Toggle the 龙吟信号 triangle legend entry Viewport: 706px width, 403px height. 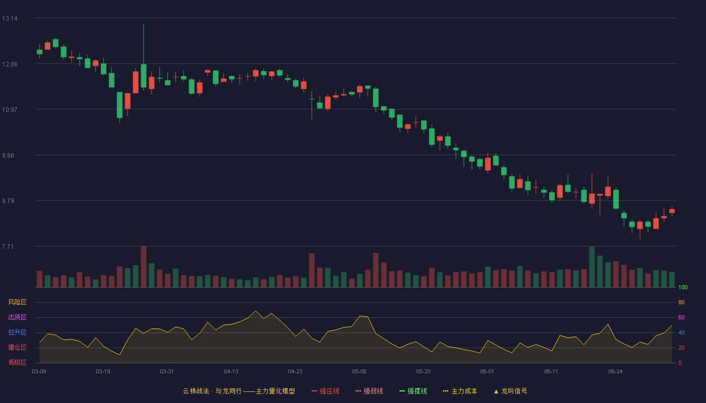coord(510,391)
